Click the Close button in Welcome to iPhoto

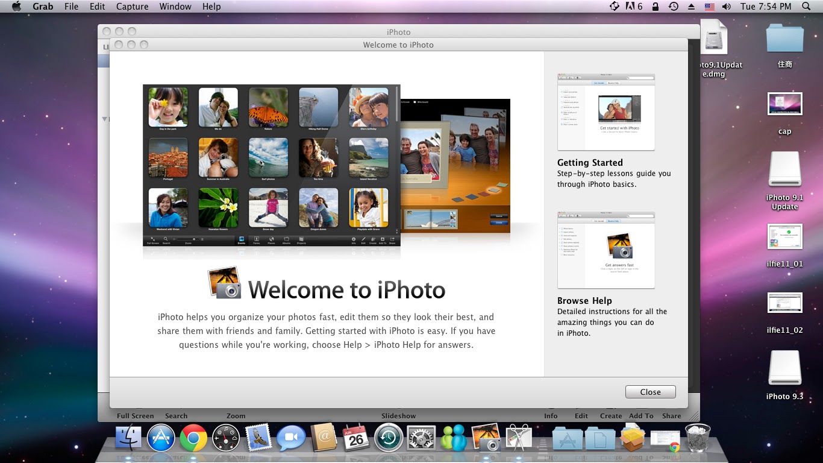(x=651, y=392)
